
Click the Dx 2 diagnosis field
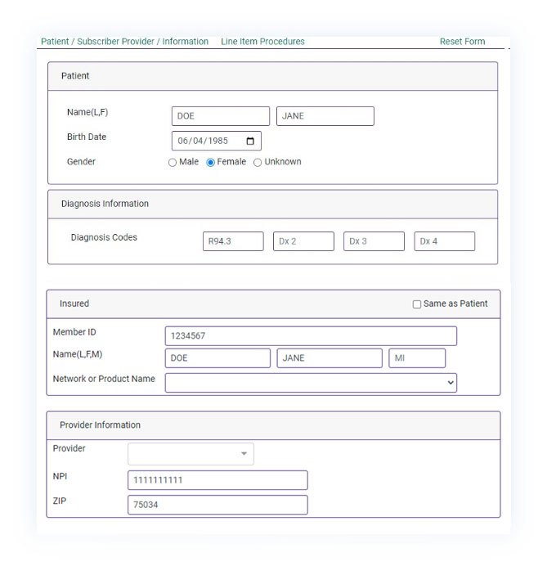point(303,241)
